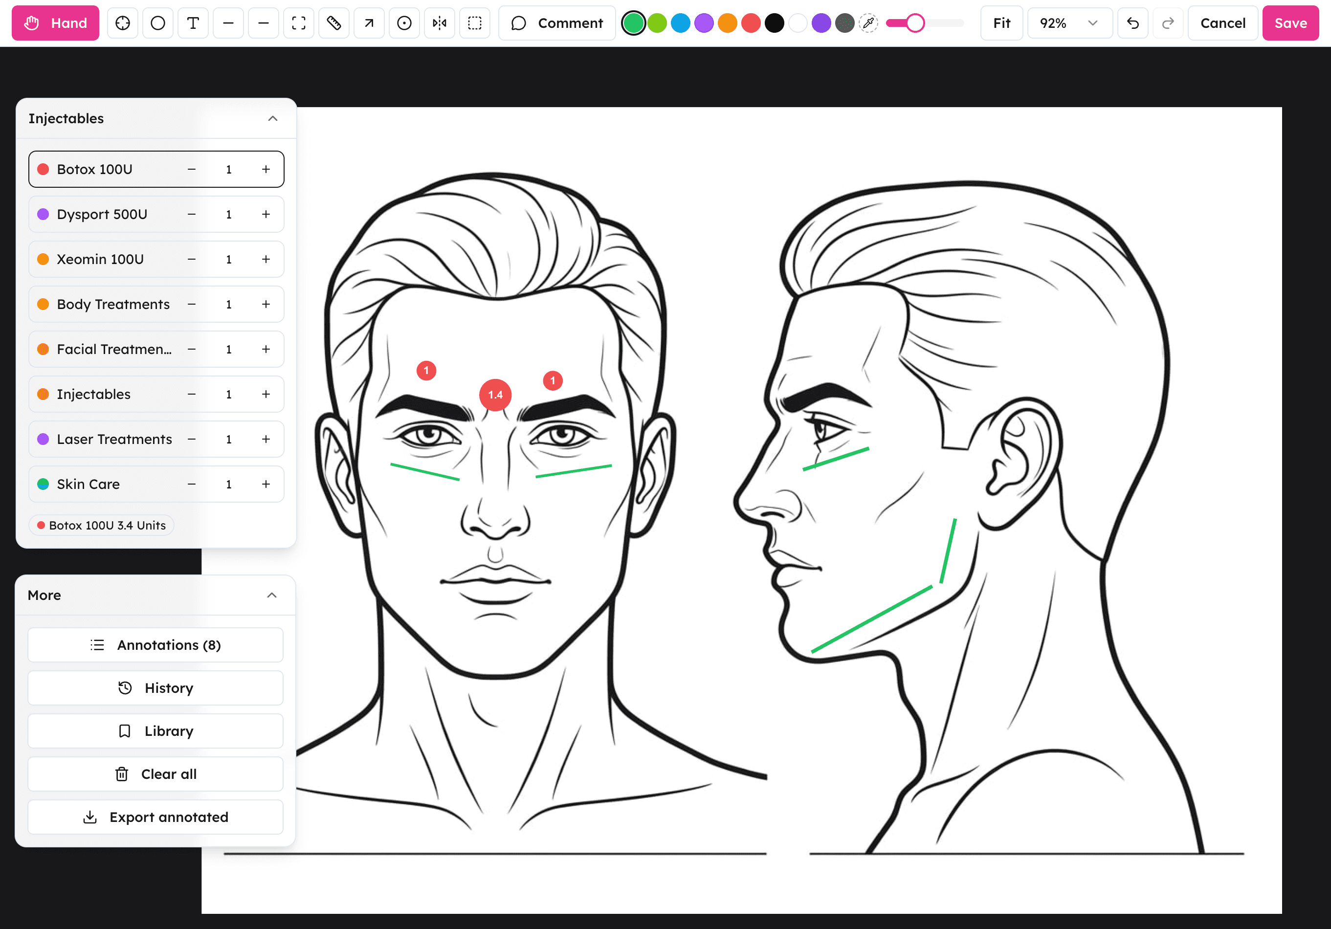1331x929 pixels.
Task: Click the undo arrow icon
Action: pyautogui.click(x=1133, y=23)
